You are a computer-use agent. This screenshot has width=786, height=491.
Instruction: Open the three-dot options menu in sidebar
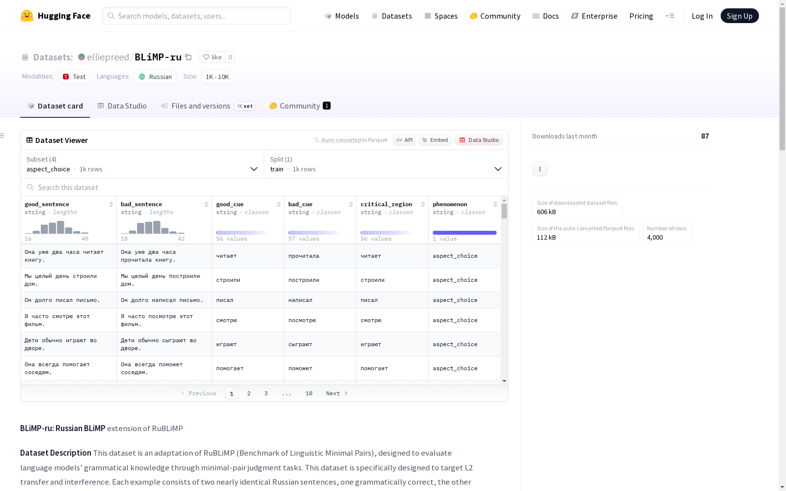pos(540,169)
